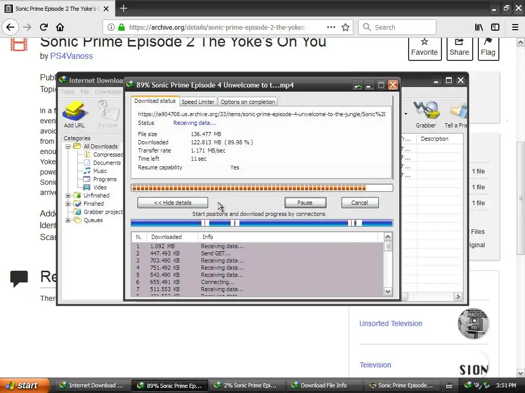Click down arrow of connections list scrollbar
The height and width of the screenshot is (393, 525).
click(x=388, y=291)
